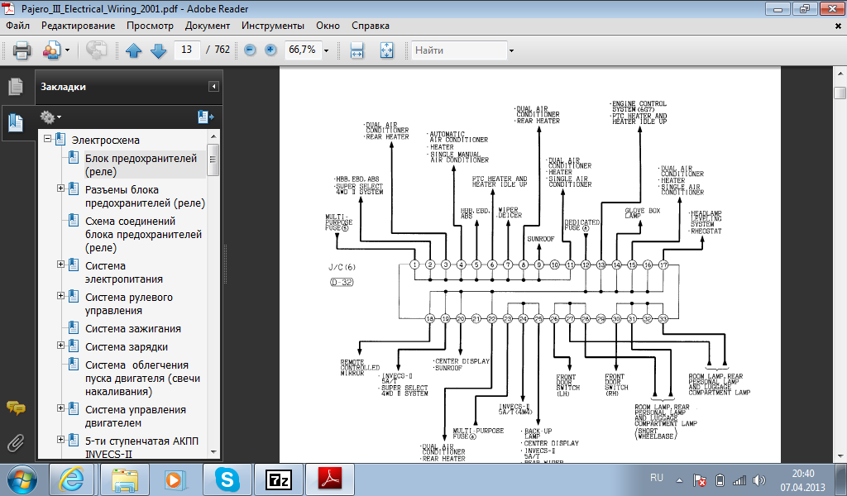Open the attachments paperclip panel
847x496 pixels.
point(15,442)
